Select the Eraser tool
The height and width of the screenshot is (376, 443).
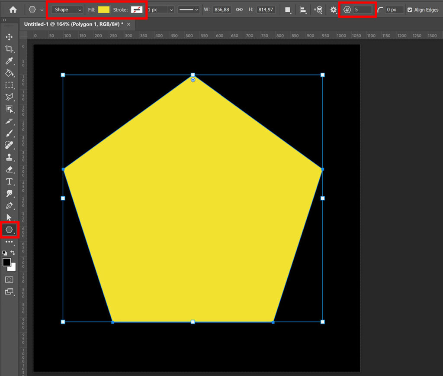tap(9, 169)
